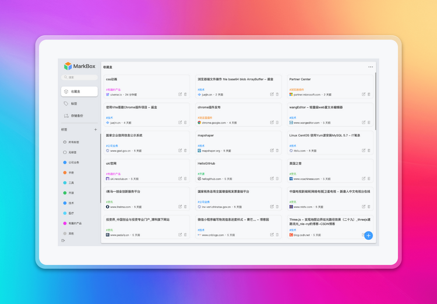437x304 pixels.
Task: Open the mapshaper bookmark title
Action: point(206,136)
